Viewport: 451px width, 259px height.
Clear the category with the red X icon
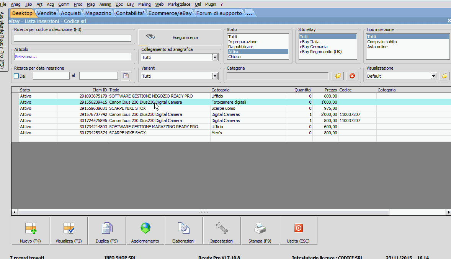point(352,76)
